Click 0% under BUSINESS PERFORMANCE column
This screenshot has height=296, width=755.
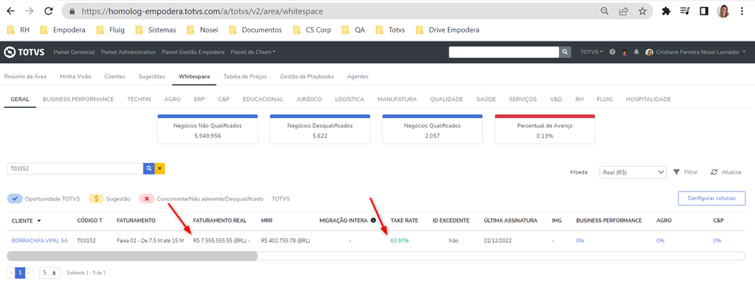coord(580,240)
